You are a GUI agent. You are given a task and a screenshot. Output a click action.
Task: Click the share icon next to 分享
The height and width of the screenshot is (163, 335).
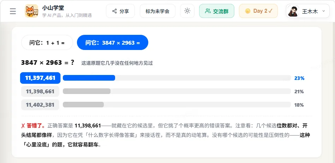coord(114,11)
